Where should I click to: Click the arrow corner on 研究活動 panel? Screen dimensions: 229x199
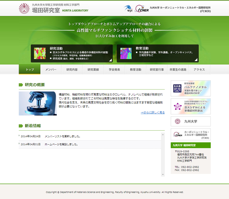coord(111,60)
